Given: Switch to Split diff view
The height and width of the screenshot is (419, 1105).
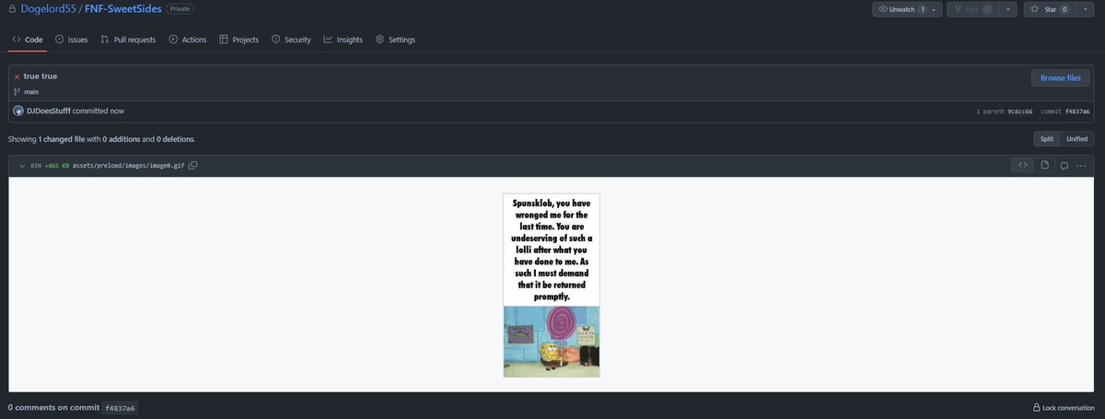Looking at the screenshot, I should [x=1047, y=139].
